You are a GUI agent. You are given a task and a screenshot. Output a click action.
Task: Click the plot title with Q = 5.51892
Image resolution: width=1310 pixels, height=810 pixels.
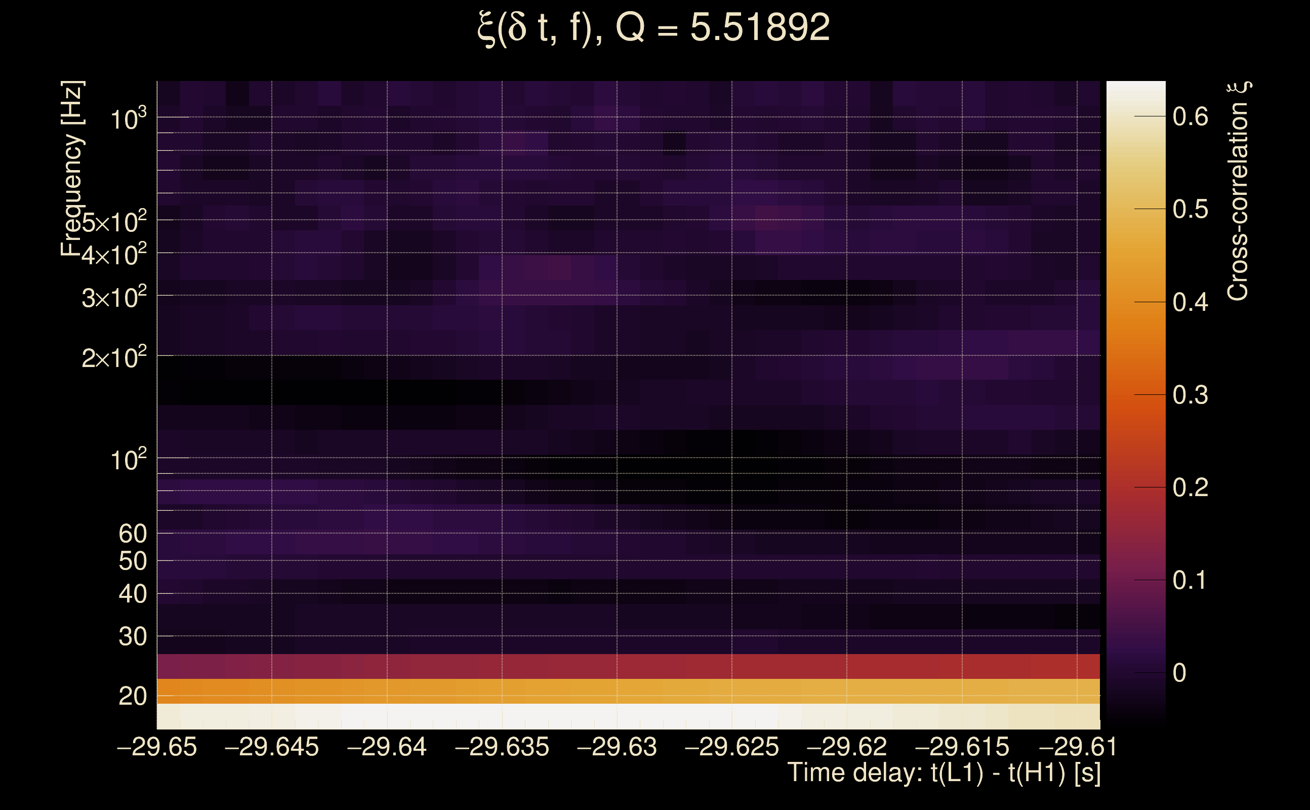pos(653,28)
